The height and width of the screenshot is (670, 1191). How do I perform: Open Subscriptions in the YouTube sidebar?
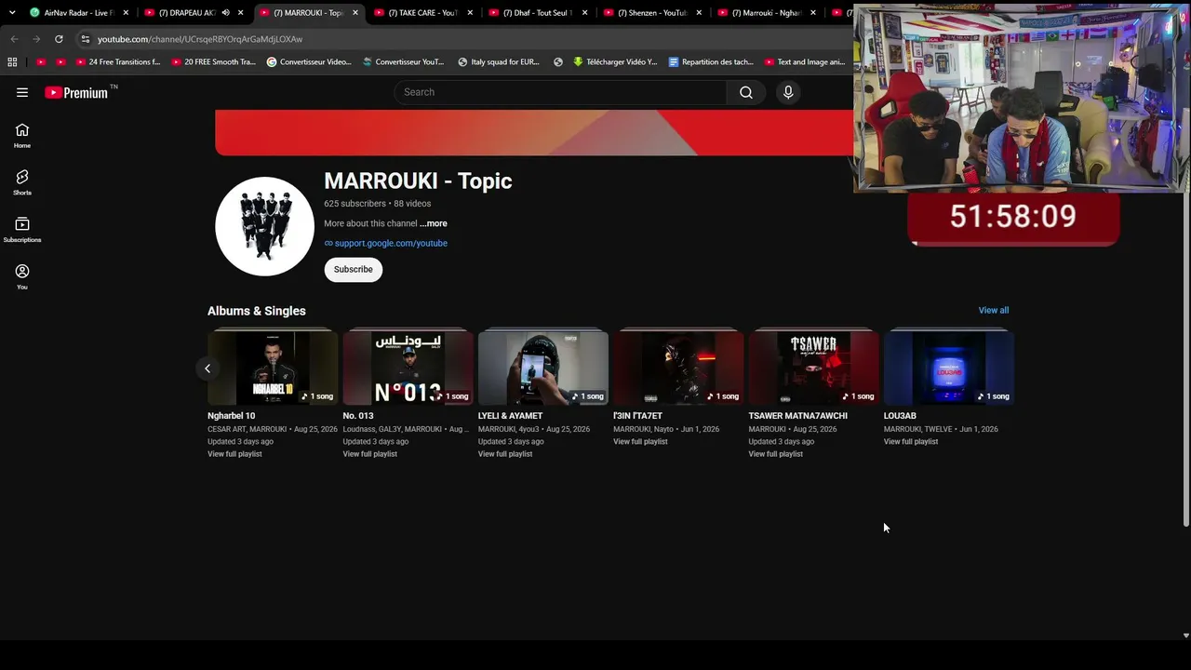click(x=22, y=230)
